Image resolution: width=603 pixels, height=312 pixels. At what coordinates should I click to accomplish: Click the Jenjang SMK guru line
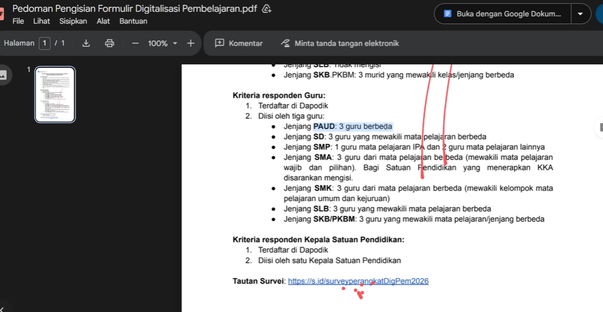(418, 193)
